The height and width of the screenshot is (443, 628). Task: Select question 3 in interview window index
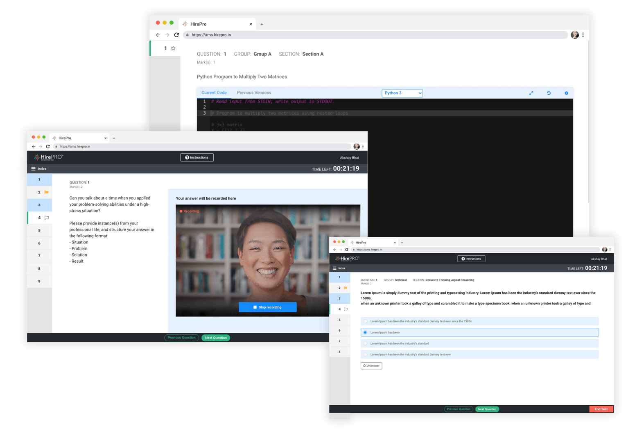(x=39, y=205)
